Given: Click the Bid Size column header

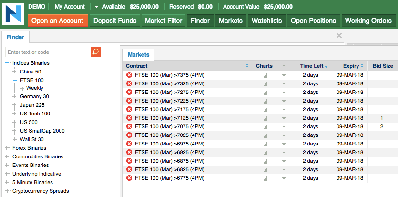Looking at the screenshot, I should (x=383, y=66).
